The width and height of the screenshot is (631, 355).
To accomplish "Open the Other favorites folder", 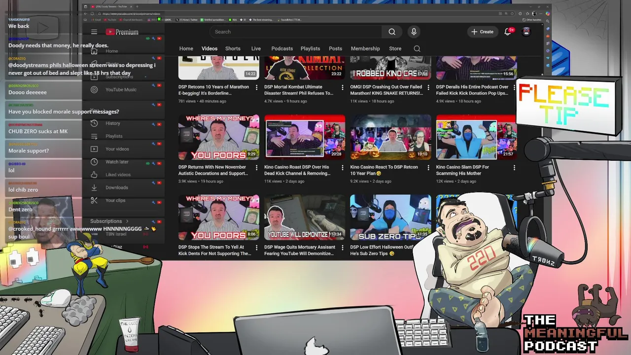I will tap(532, 20).
